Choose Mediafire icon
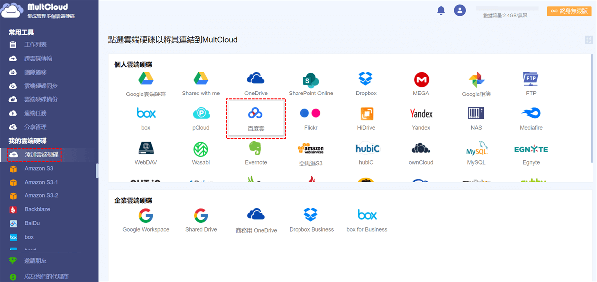This screenshot has height=282, width=597. coord(531,113)
